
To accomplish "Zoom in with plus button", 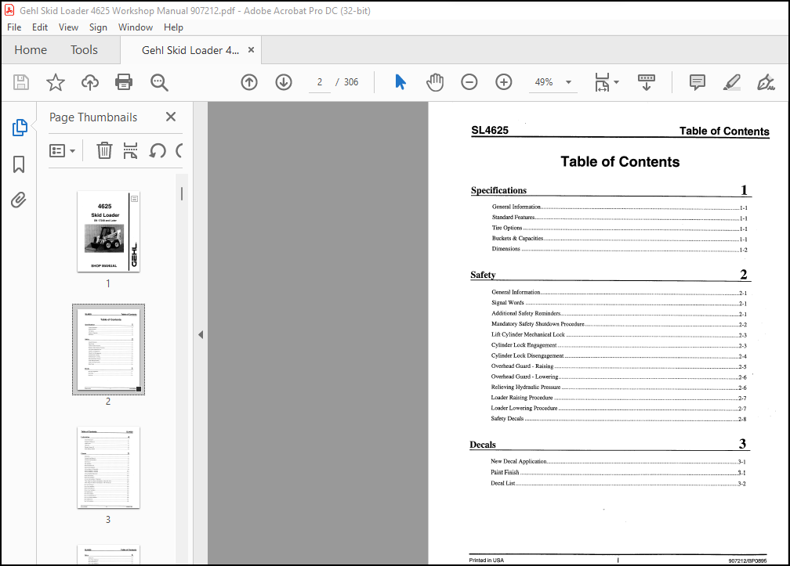I will click(503, 82).
